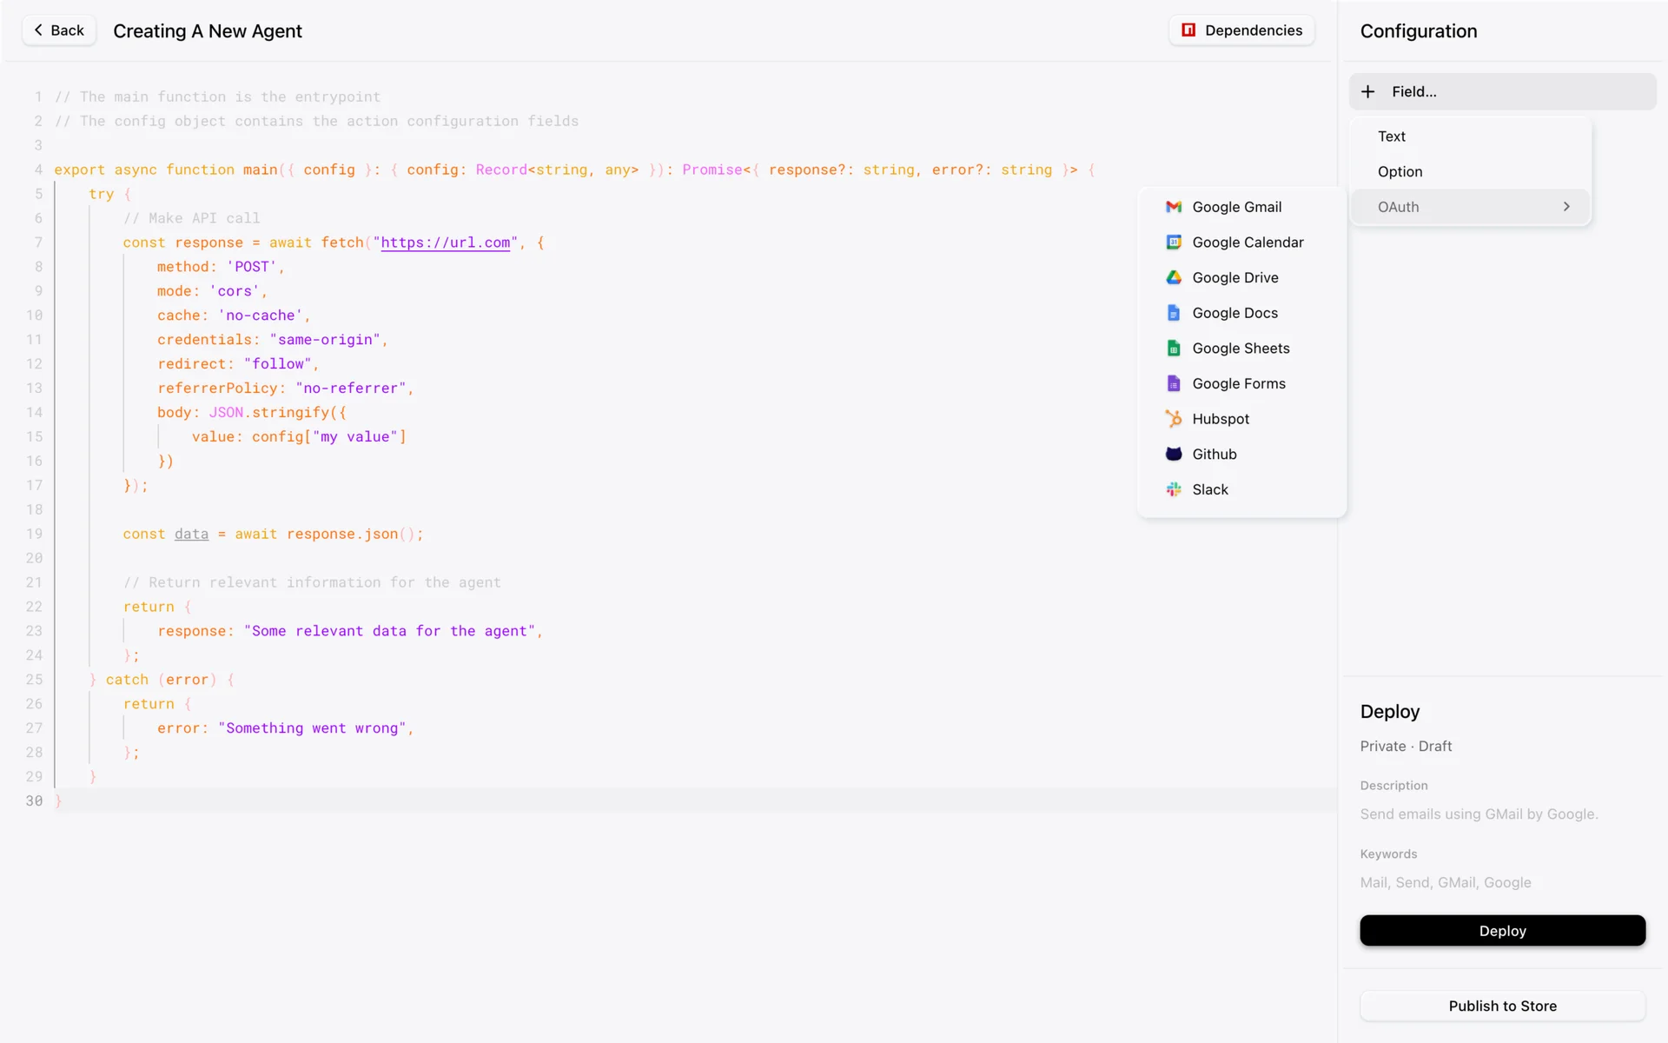Click the plus icon beside Field
The height and width of the screenshot is (1043, 1668).
[x=1368, y=91]
